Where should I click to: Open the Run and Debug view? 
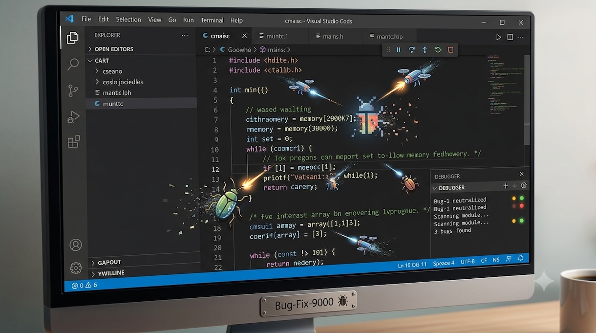click(73, 116)
